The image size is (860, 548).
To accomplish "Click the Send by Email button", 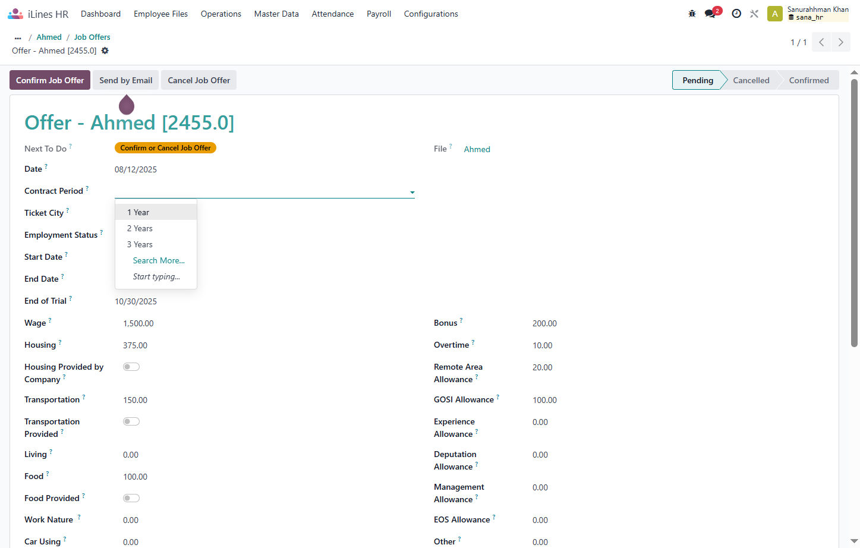I will pos(125,80).
